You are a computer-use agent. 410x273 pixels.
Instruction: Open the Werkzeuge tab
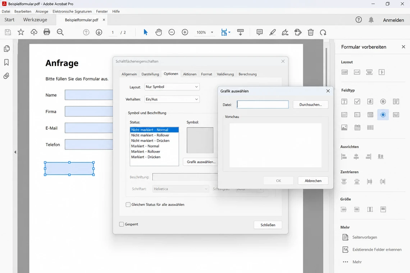35,20
